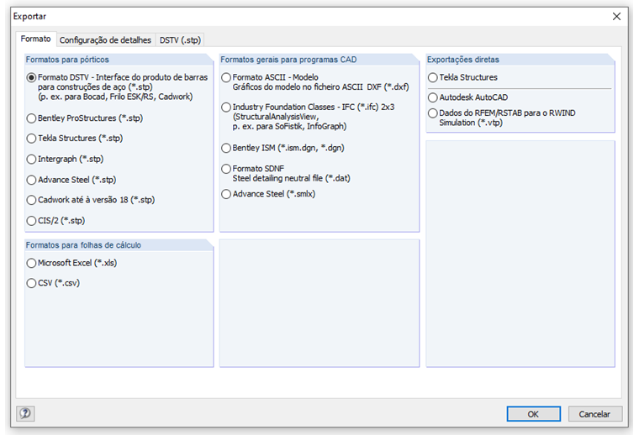The width and height of the screenshot is (639, 435).
Task: Choose Bentley ProStructures (*.stp) format
Action: 32,118
